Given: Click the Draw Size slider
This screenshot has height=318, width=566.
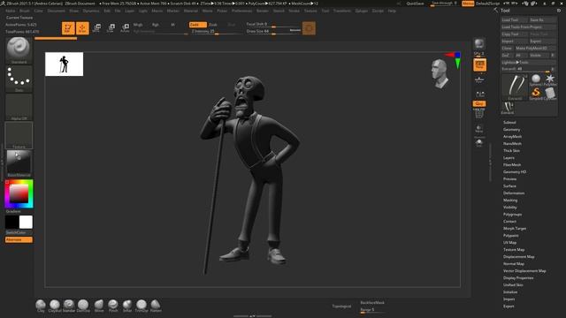Looking at the screenshot, I should [x=273, y=32].
